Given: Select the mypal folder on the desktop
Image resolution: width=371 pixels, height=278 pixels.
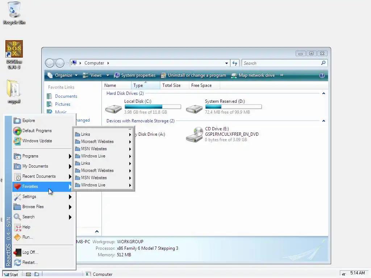Looking at the screenshot, I should click(x=14, y=92).
